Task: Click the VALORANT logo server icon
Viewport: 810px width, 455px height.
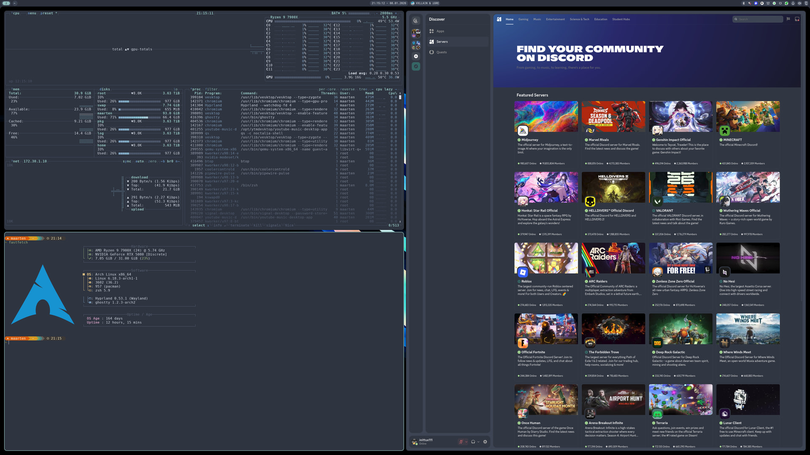Action: [x=657, y=201]
